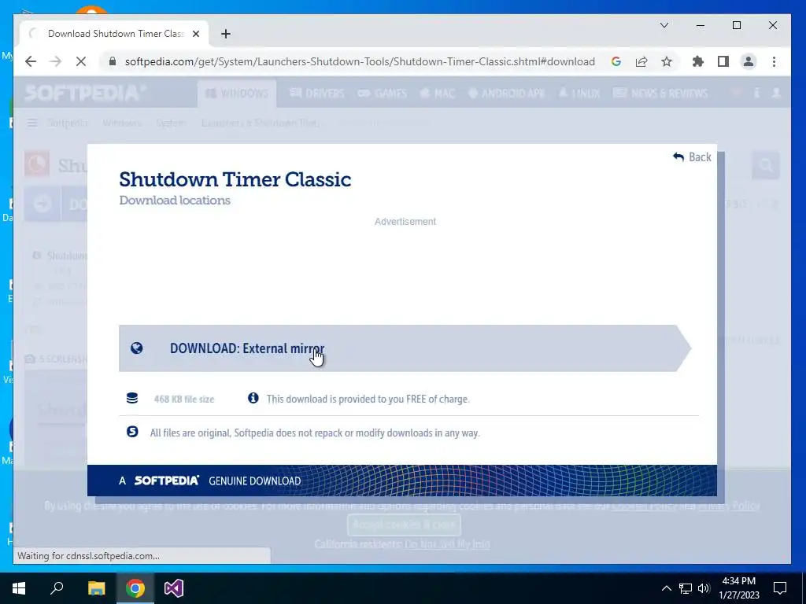Open the DRIVERS menu on Softpedia
806x604 pixels.
(x=316, y=94)
